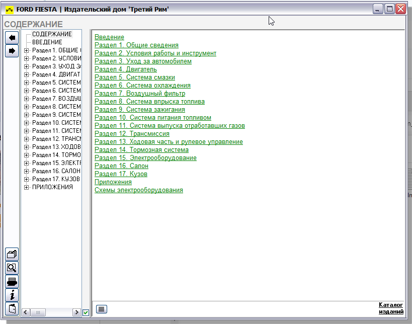Open link Раздел 17. Кузов

coord(121,174)
